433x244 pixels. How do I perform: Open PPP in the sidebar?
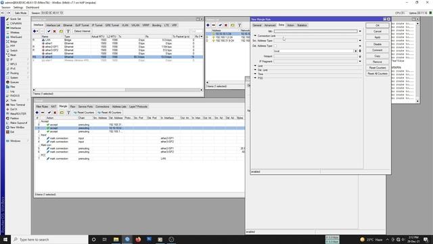click(13, 46)
